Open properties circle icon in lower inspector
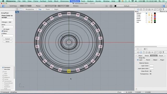Image resolution: width=167 pixels, height=94 pixels. 141,52
